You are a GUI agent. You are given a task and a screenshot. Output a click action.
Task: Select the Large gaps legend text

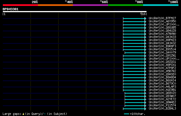(12, 114)
